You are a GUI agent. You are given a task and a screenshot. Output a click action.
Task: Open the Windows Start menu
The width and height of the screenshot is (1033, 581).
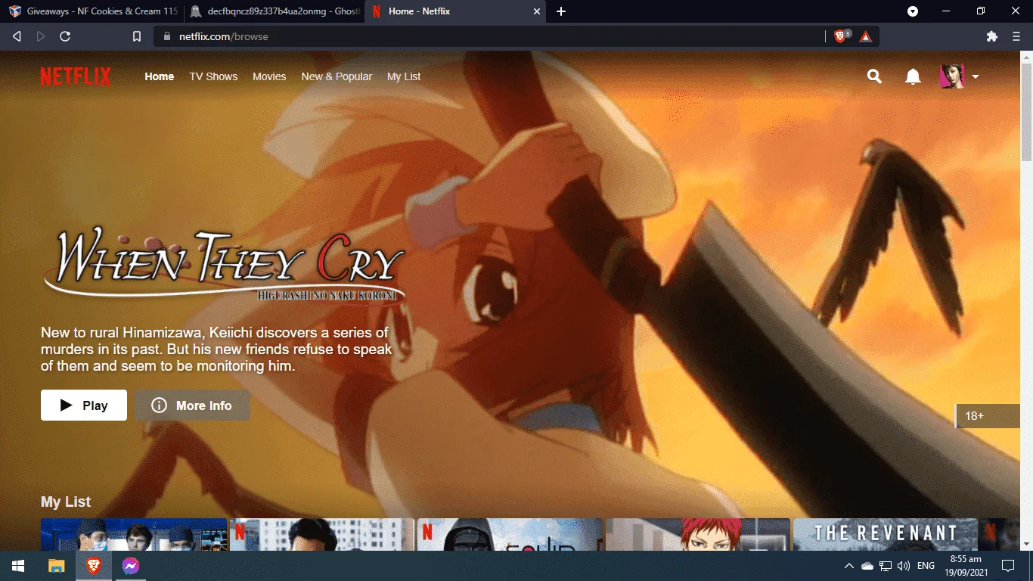[18, 566]
